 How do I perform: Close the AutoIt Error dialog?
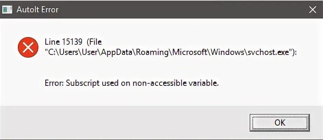click(x=313, y=10)
